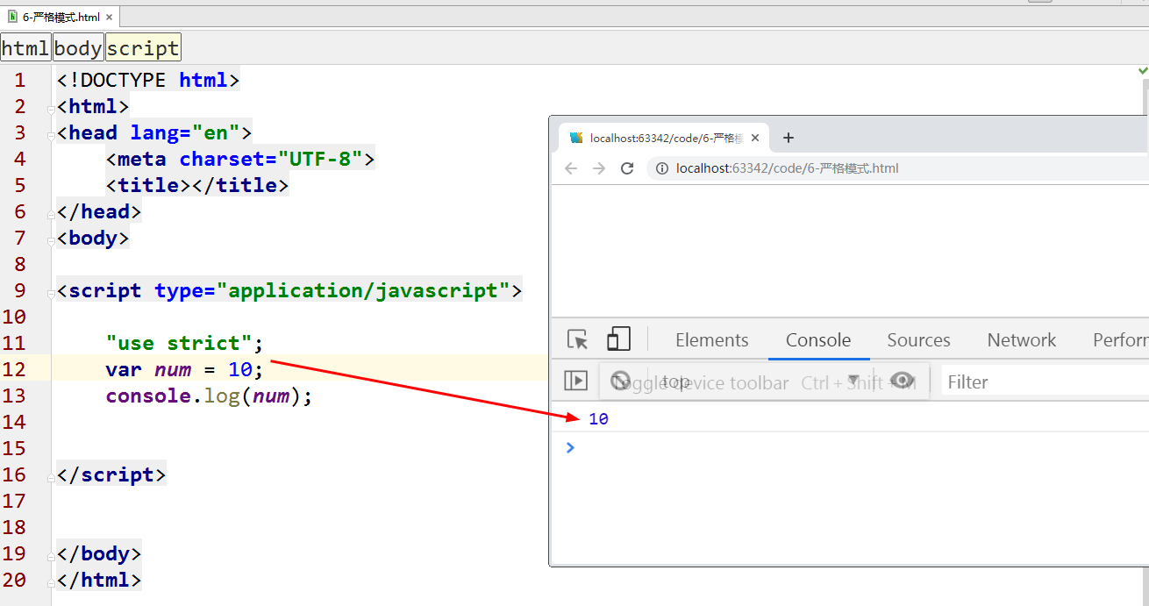Open live expression via the eye icon
This screenshot has height=606, width=1149.
[x=903, y=381]
